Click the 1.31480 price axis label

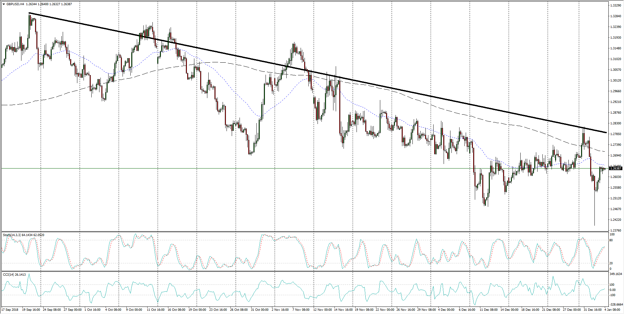click(616, 48)
